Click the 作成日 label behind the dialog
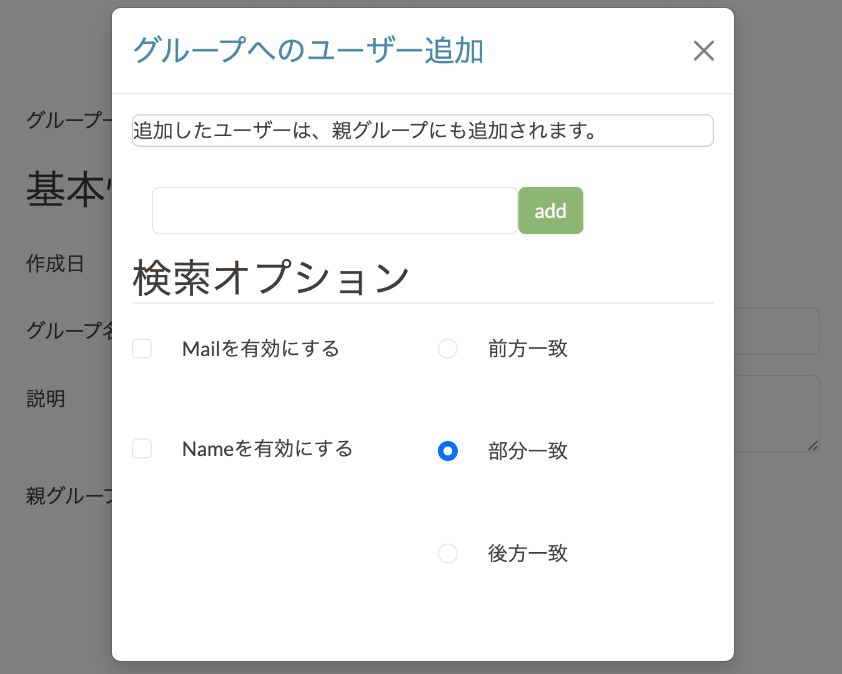Screen dimensions: 842x674 click(x=55, y=264)
